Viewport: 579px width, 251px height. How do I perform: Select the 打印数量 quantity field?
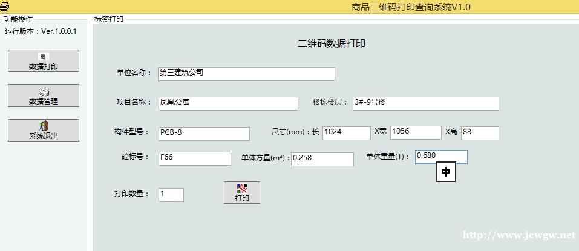click(x=171, y=195)
